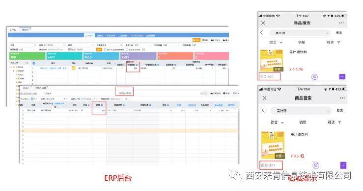The width and height of the screenshot is (363, 191).
Task: Toggle the first checkbox beside the orange query button
Action: tap(105, 49)
